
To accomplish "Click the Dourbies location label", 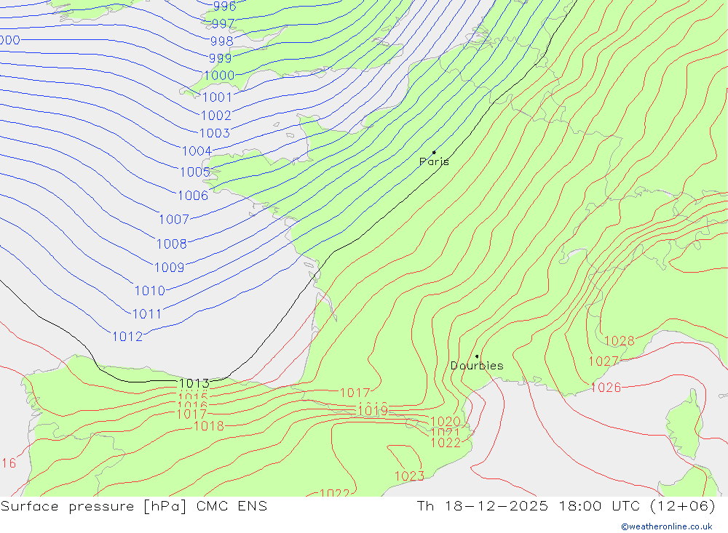I will tap(477, 366).
